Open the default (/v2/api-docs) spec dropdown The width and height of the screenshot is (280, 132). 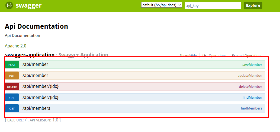pos(162,5)
